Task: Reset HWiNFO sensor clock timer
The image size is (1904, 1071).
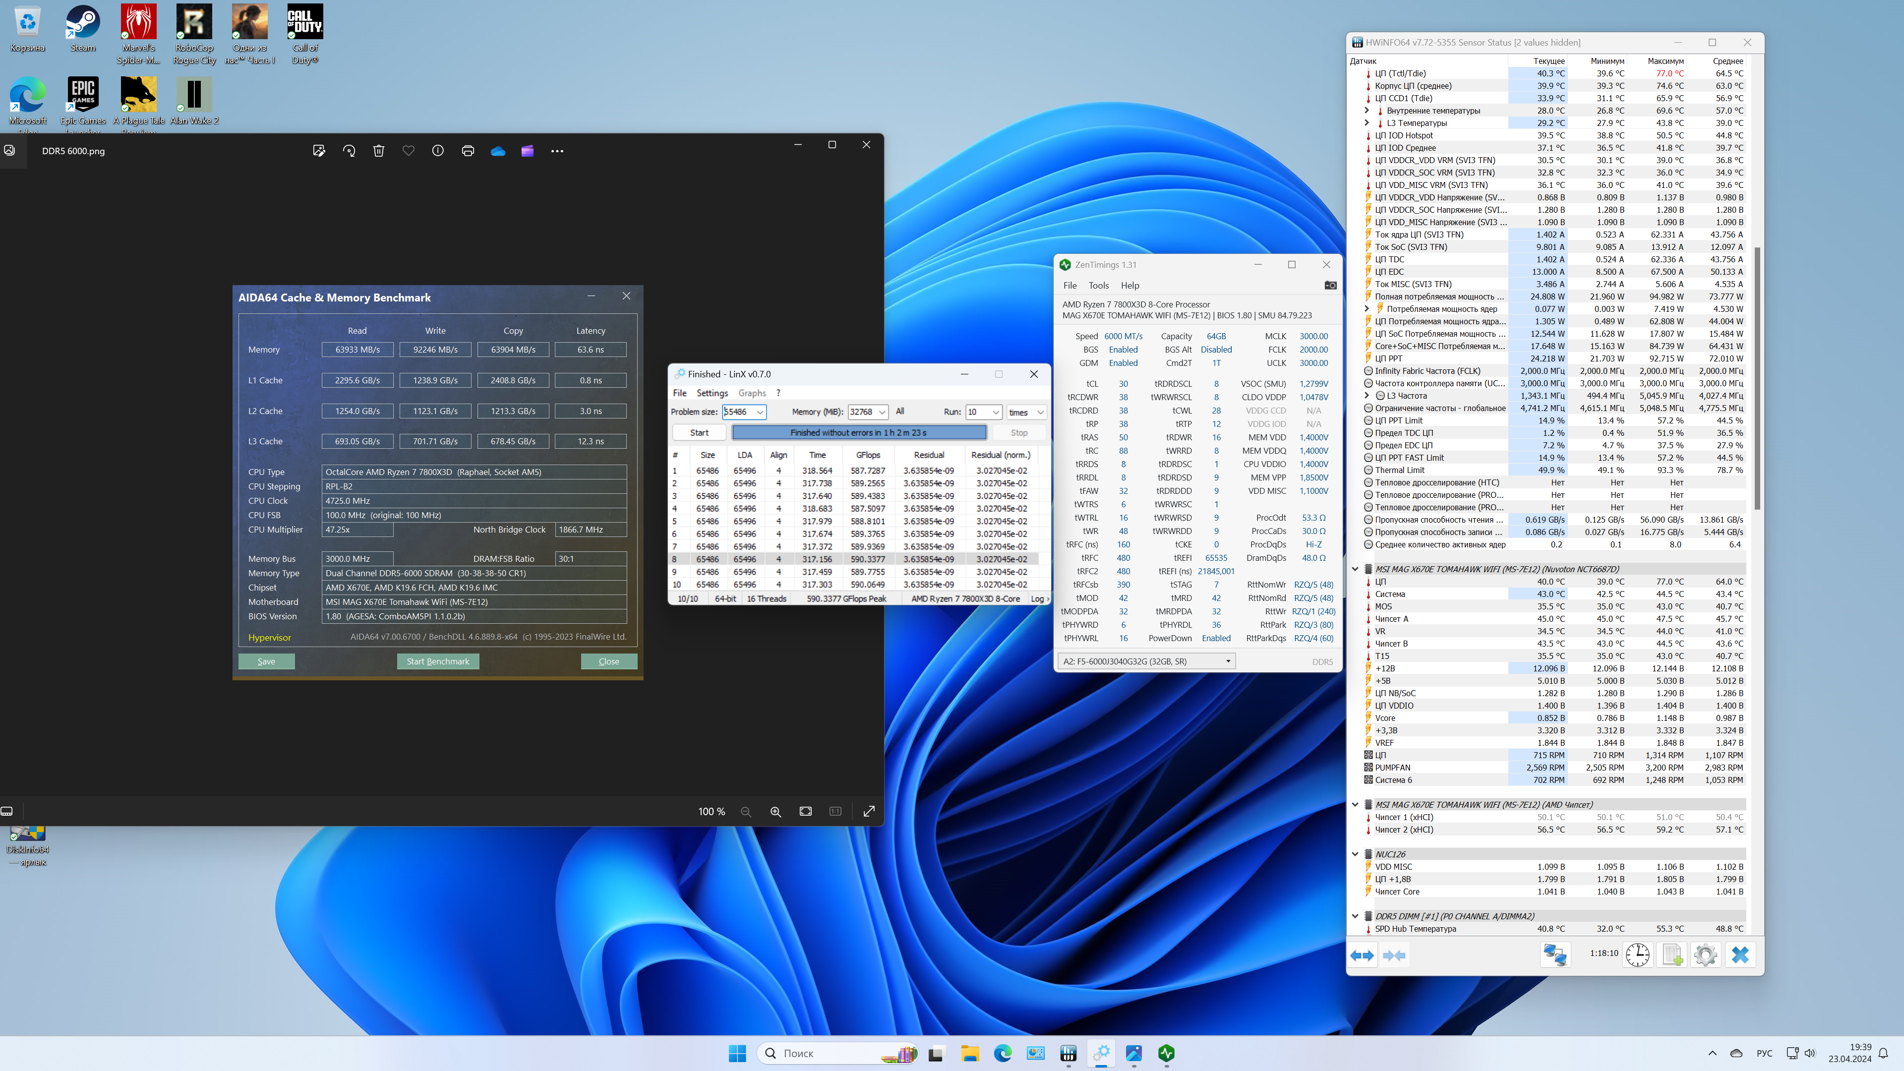Action: (x=1638, y=955)
